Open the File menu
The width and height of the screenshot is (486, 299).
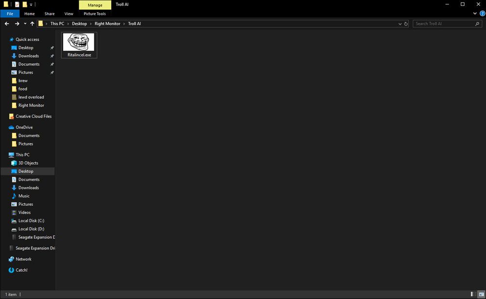click(10, 14)
